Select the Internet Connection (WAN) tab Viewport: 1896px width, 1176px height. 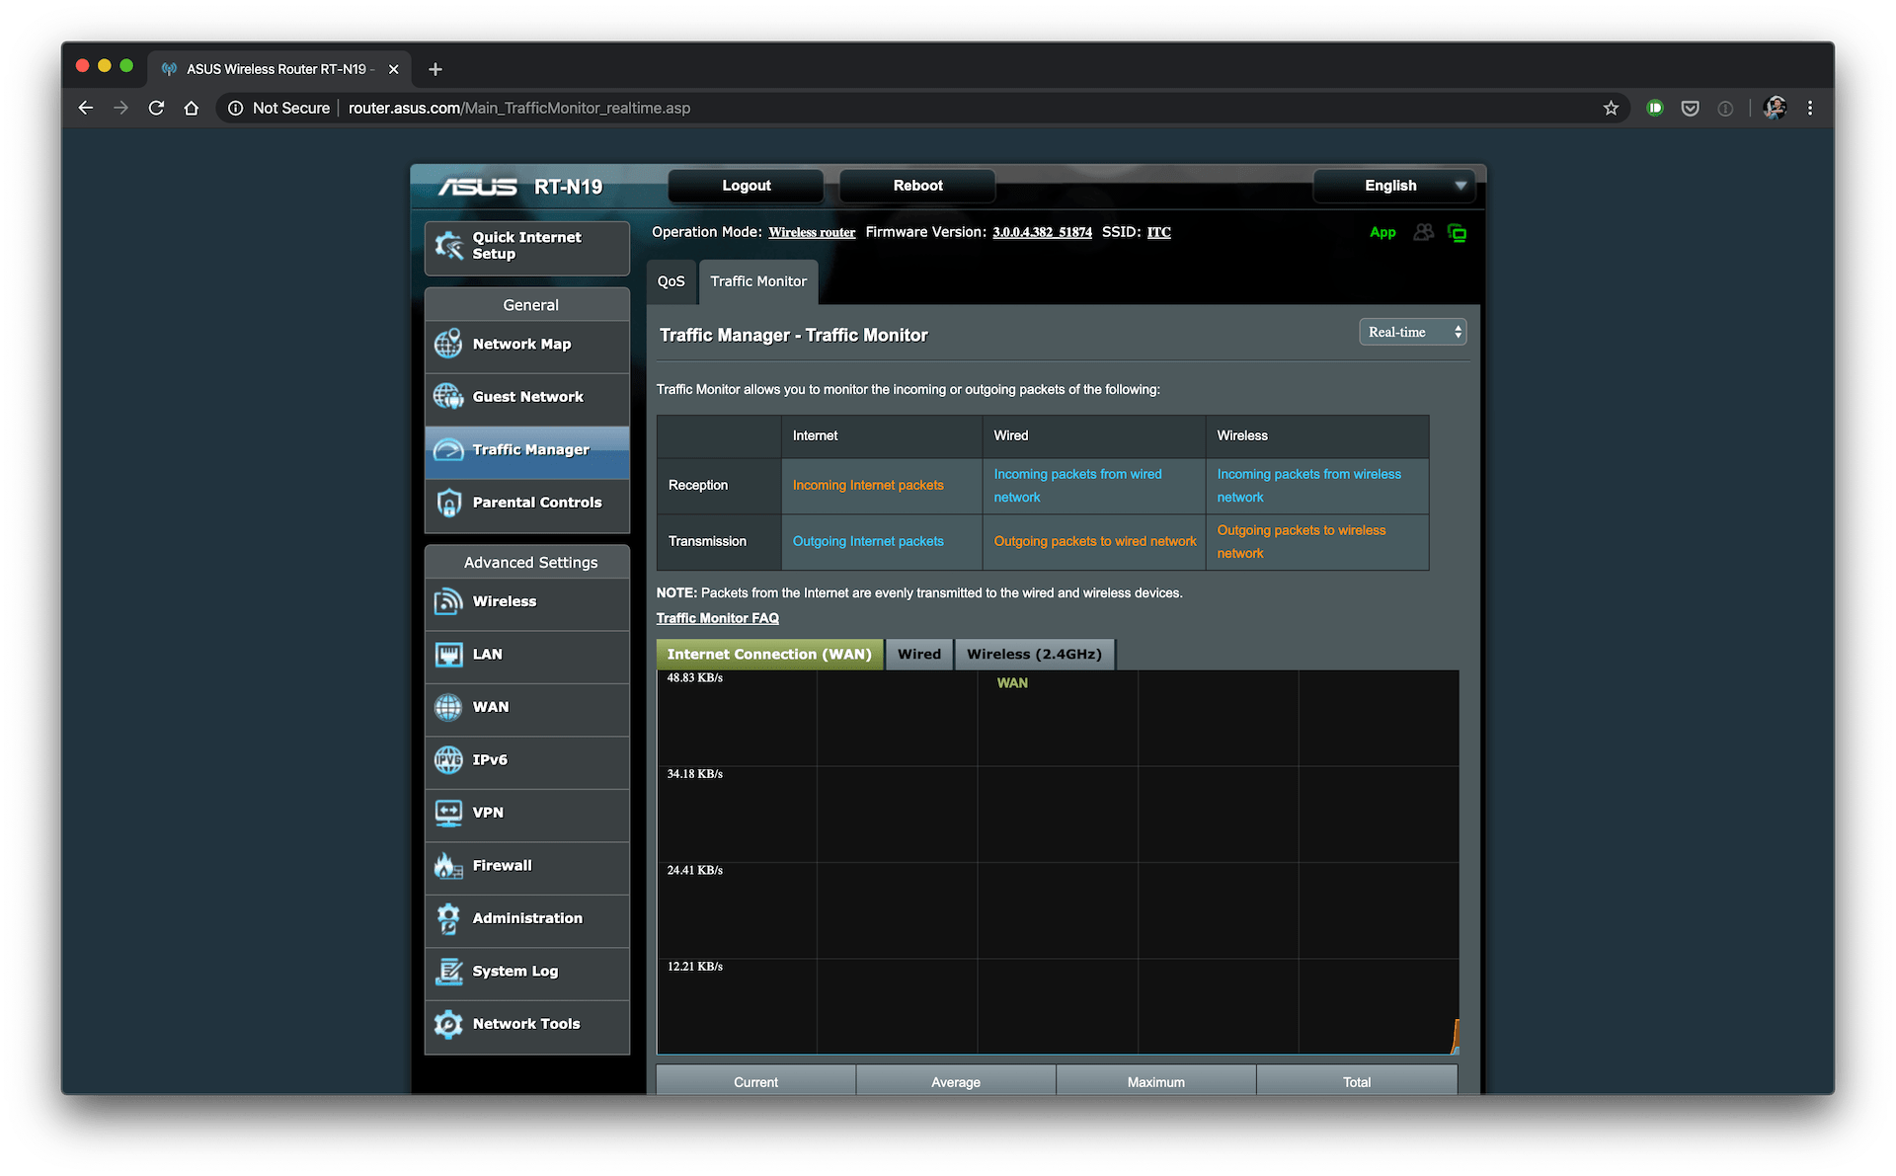[769, 653]
